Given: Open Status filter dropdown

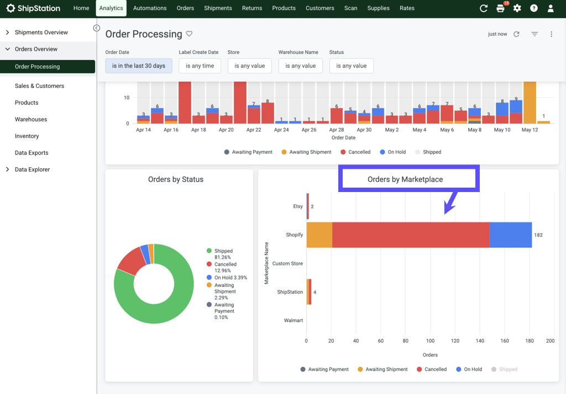Looking at the screenshot, I should (x=351, y=66).
